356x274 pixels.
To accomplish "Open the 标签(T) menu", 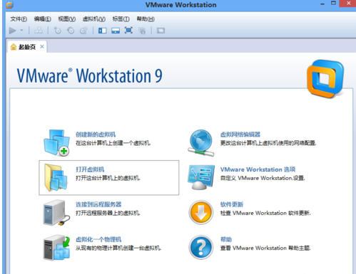I will coord(121,19).
